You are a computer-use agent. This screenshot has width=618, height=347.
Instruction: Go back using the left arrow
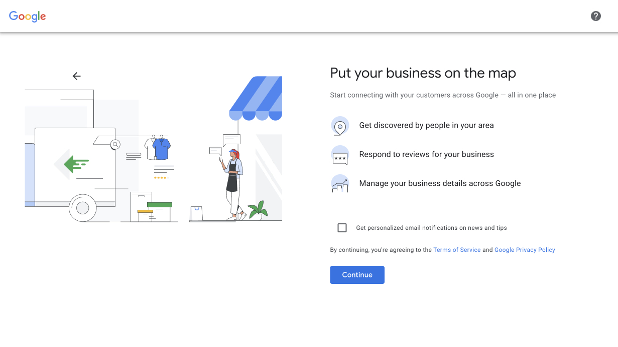(76, 76)
